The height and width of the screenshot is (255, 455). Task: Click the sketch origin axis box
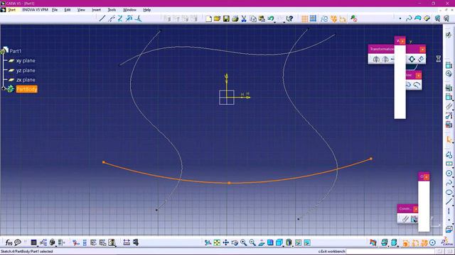pyautogui.click(x=227, y=98)
